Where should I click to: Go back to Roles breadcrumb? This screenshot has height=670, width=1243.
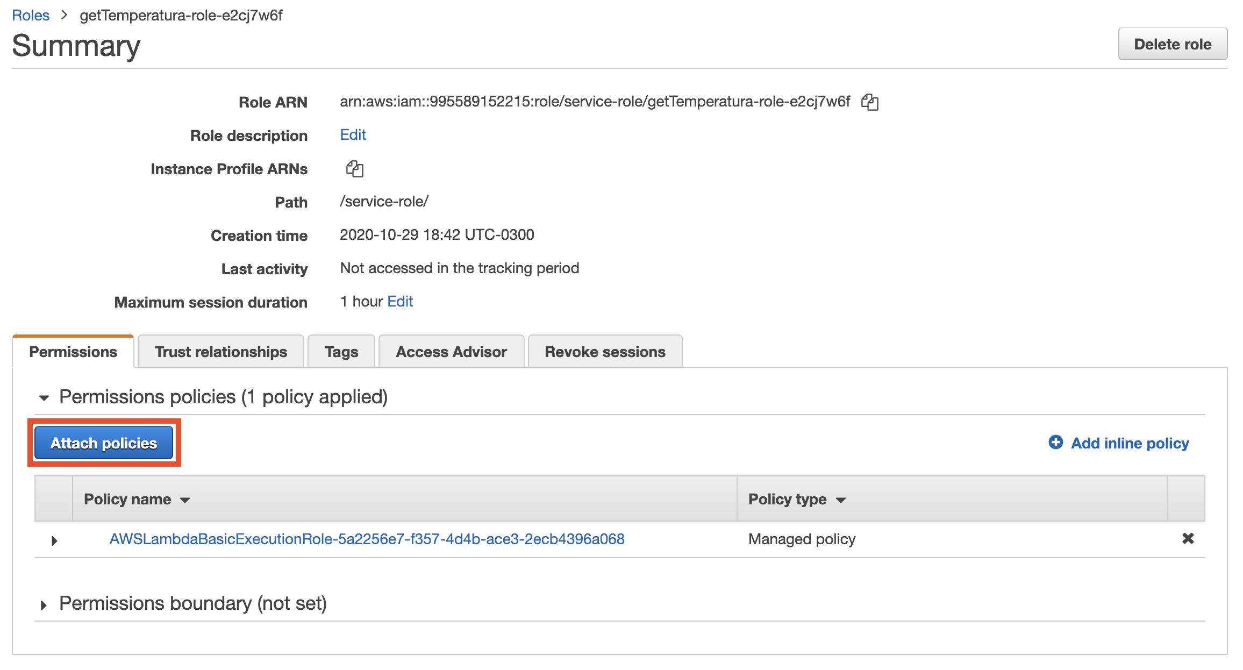pyautogui.click(x=31, y=15)
